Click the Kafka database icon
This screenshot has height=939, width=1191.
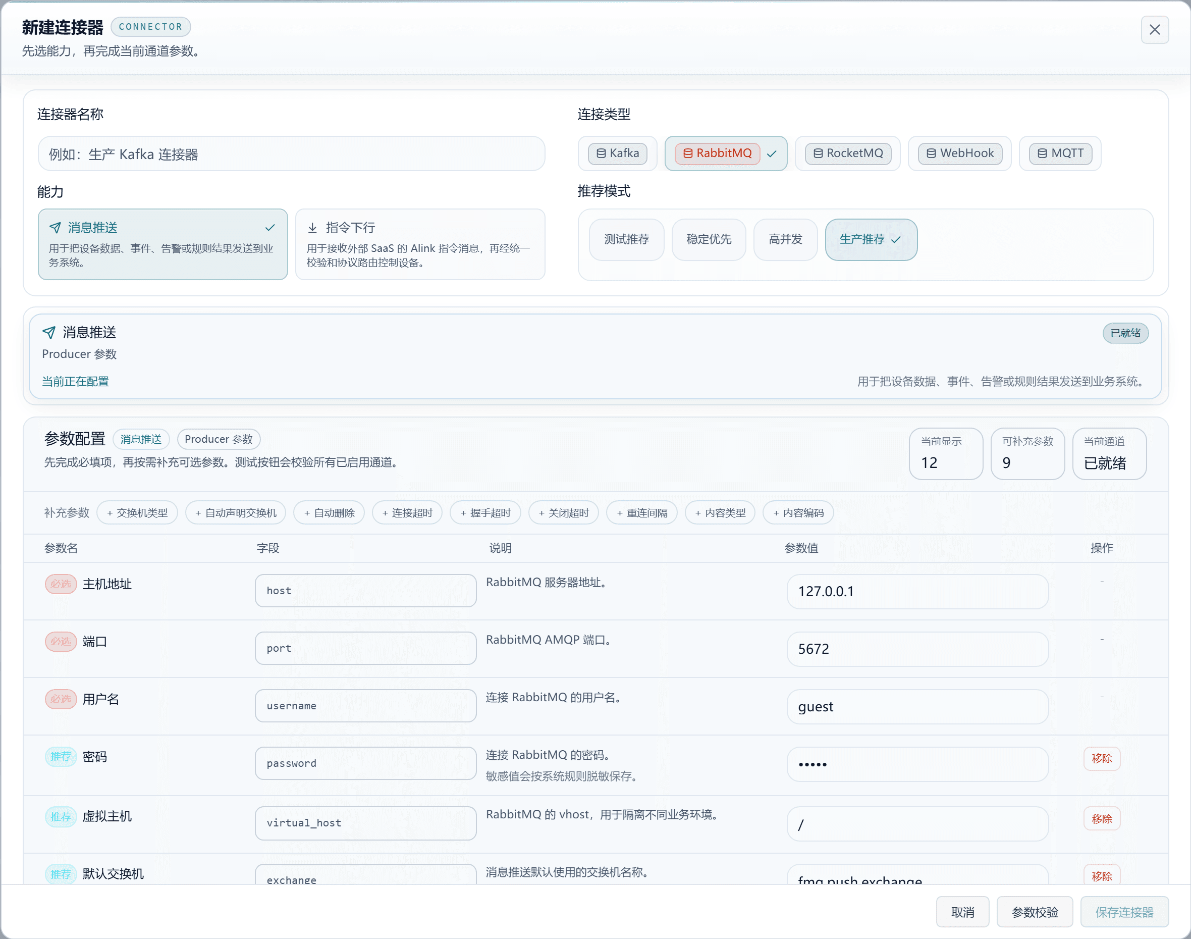601,153
